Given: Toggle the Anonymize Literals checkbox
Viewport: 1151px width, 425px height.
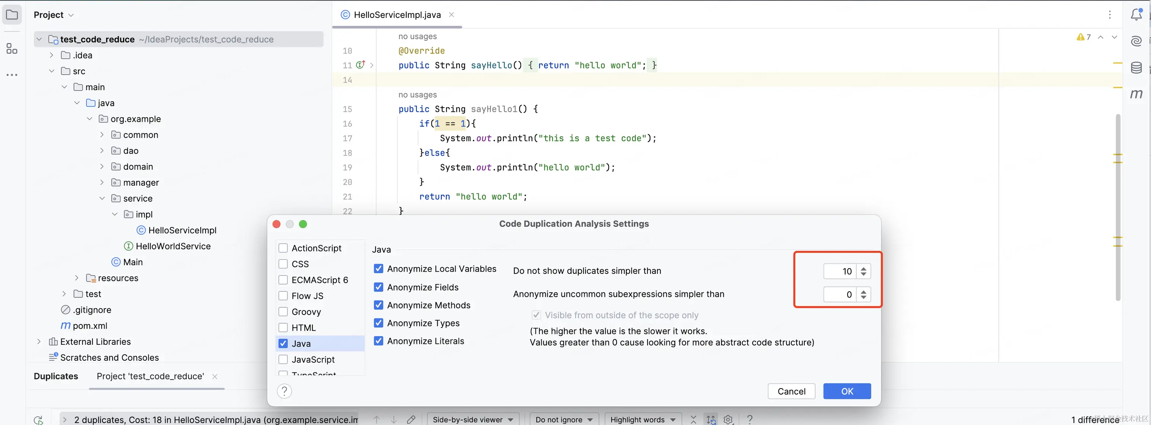Looking at the screenshot, I should [378, 341].
